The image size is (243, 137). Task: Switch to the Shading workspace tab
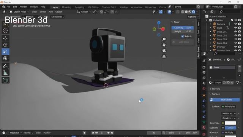pyautogui.click(x=123, y=7)
